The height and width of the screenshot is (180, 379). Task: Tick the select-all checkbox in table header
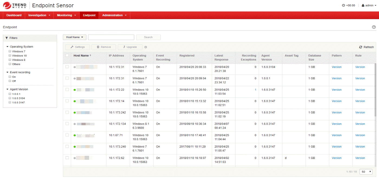pyautogui.click(x=67, y=55)
